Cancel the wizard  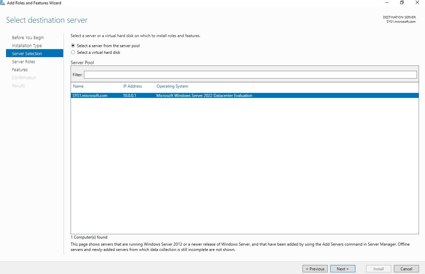click(406, 269)
